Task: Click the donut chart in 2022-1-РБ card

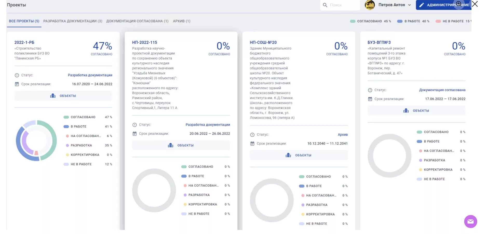Action: (x=36, y=141)
